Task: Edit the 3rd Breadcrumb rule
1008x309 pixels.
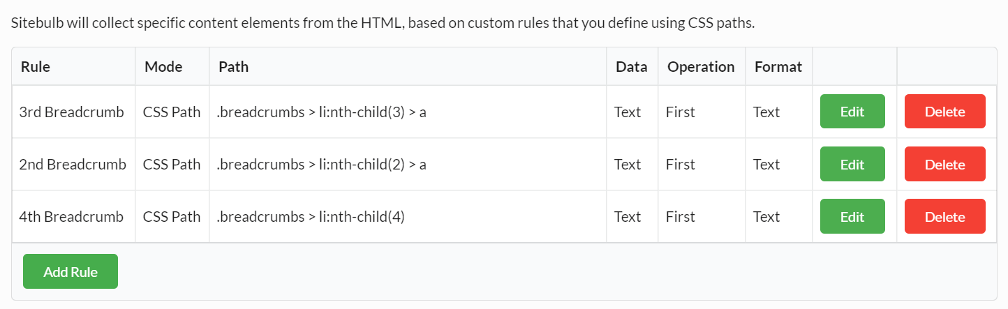Action: tap(852, 112)
